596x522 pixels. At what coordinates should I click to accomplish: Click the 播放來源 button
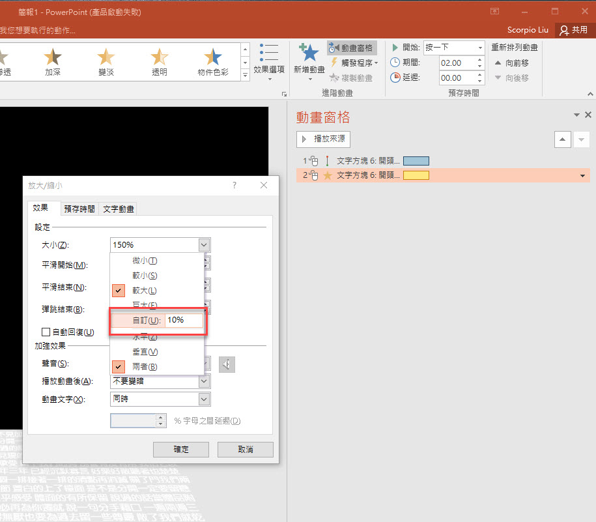(x=323, y=139)
